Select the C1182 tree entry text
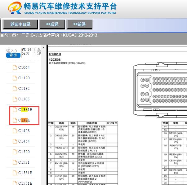 click(24, 89)
